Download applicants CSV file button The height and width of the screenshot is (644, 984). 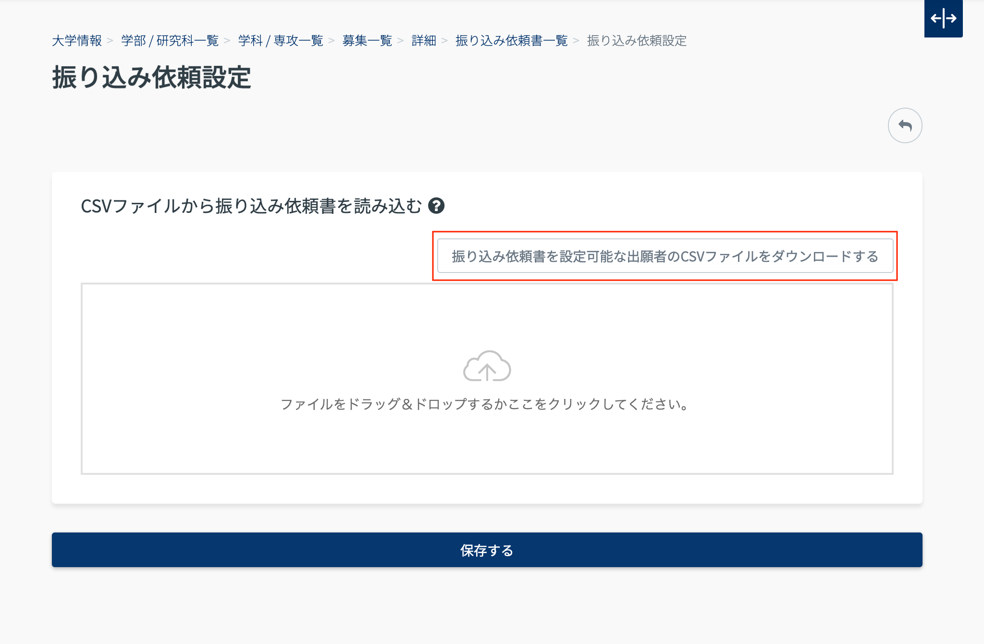point(665,256)
